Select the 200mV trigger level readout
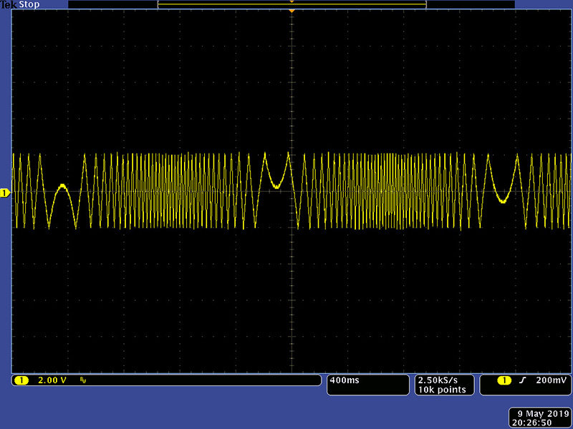This screenshot has width=573, height=429. (x=551, y=380)
